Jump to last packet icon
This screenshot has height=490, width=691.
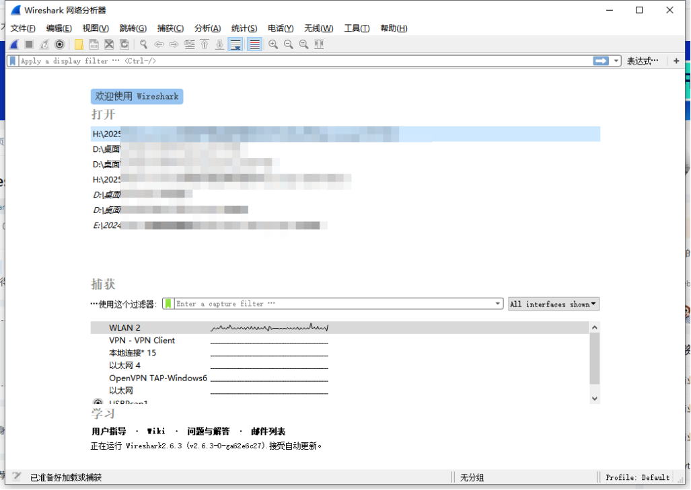coord(219,44)
